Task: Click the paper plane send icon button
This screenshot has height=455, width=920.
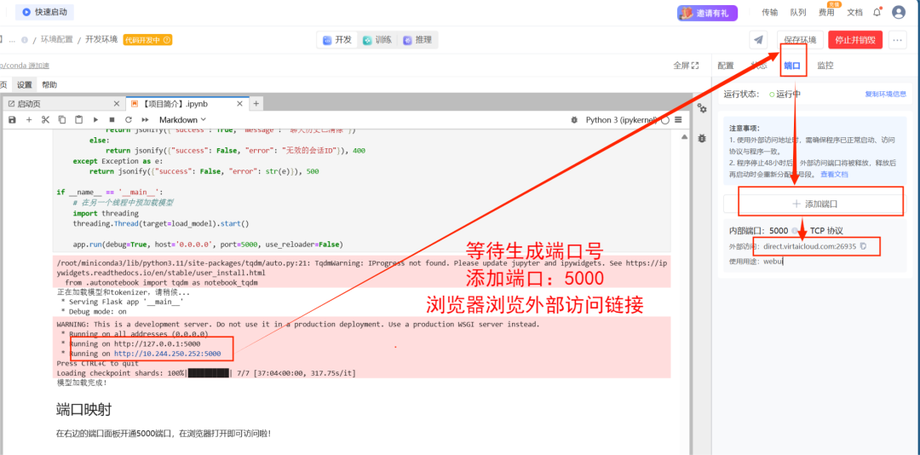Action: tap(759, 40)
